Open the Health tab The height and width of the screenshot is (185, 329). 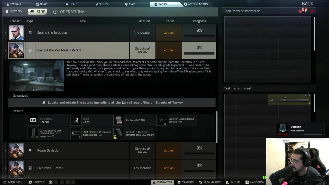(72, 4)
